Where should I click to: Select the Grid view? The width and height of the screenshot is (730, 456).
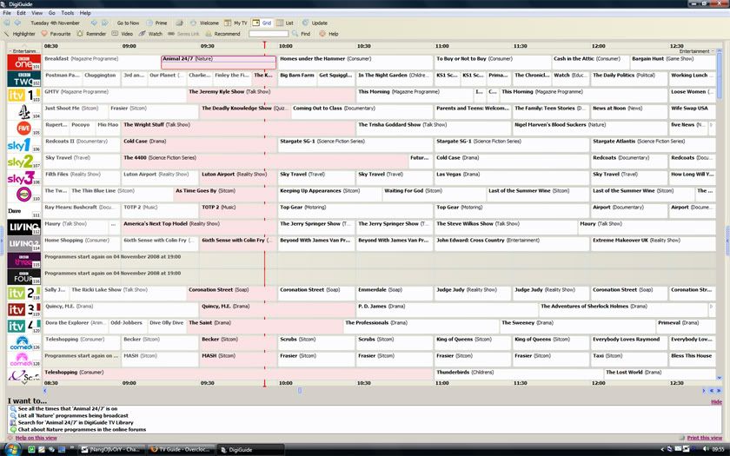262,23
